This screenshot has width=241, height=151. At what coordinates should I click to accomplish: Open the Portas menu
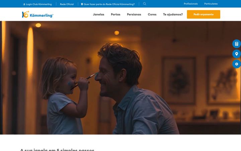(x=115, y=14)
